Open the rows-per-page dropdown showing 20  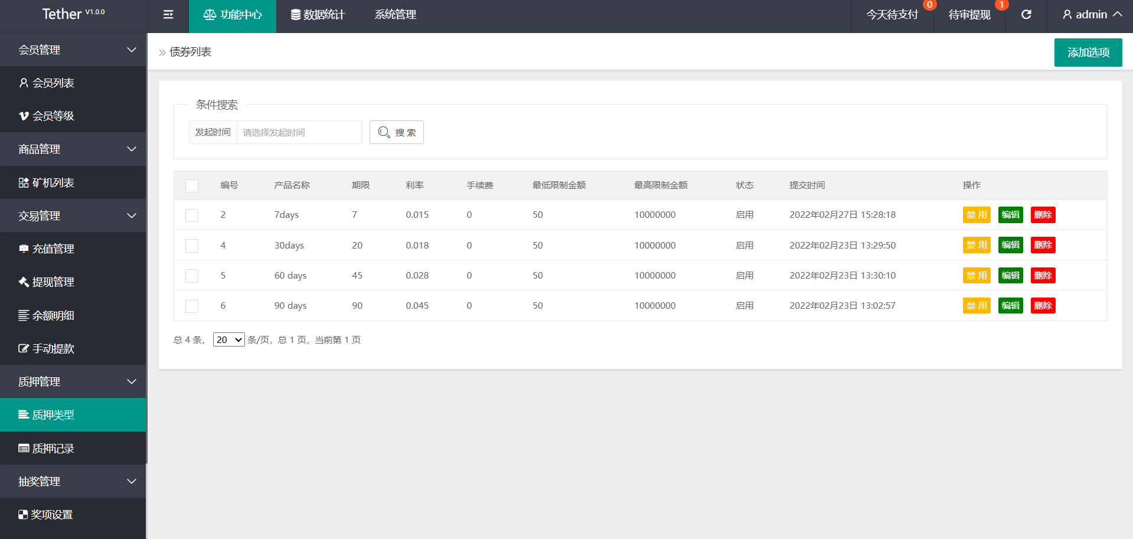(228, 340)
